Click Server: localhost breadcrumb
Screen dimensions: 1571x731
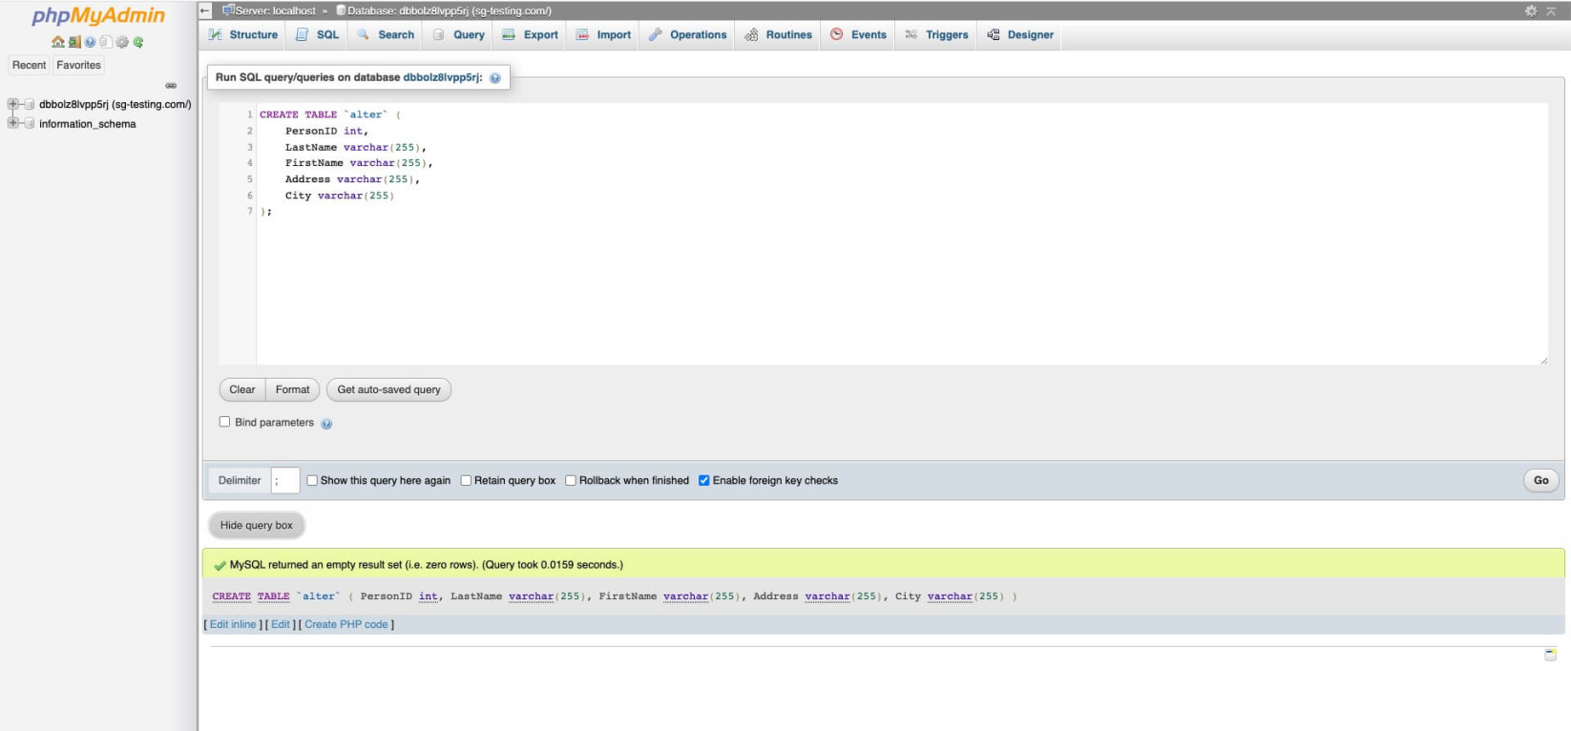pos(275,10)
